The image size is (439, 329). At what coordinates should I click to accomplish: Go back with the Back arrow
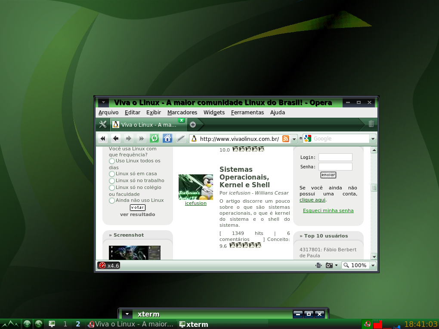pos(116,139)
